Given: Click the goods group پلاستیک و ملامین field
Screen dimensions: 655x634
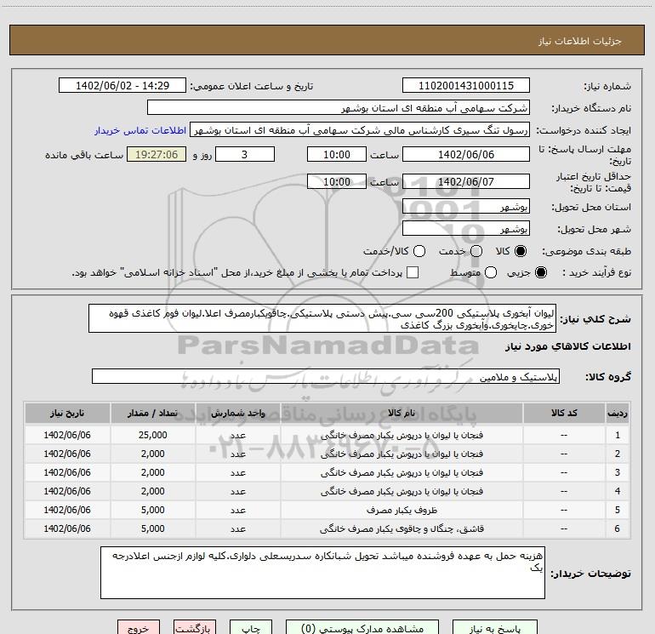Looking at the screenshot, I should point(326,376).
